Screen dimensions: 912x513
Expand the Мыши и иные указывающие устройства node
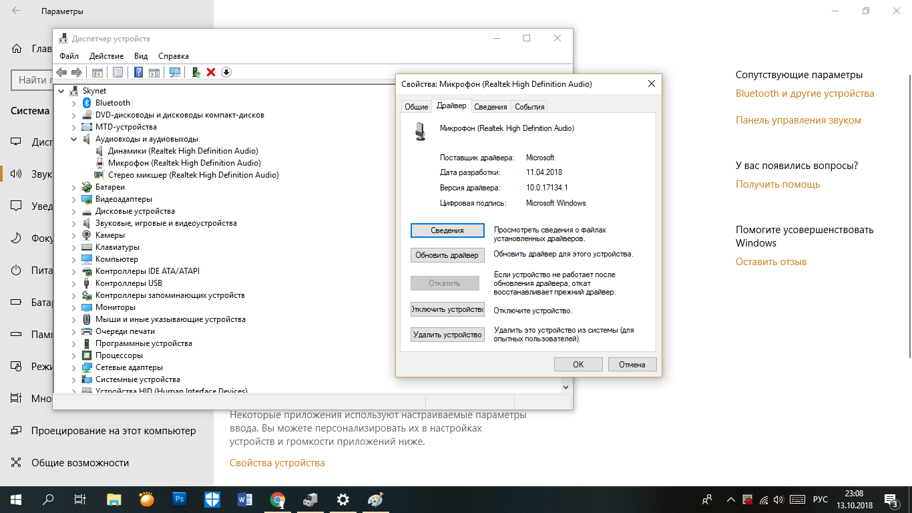(73, 319)
